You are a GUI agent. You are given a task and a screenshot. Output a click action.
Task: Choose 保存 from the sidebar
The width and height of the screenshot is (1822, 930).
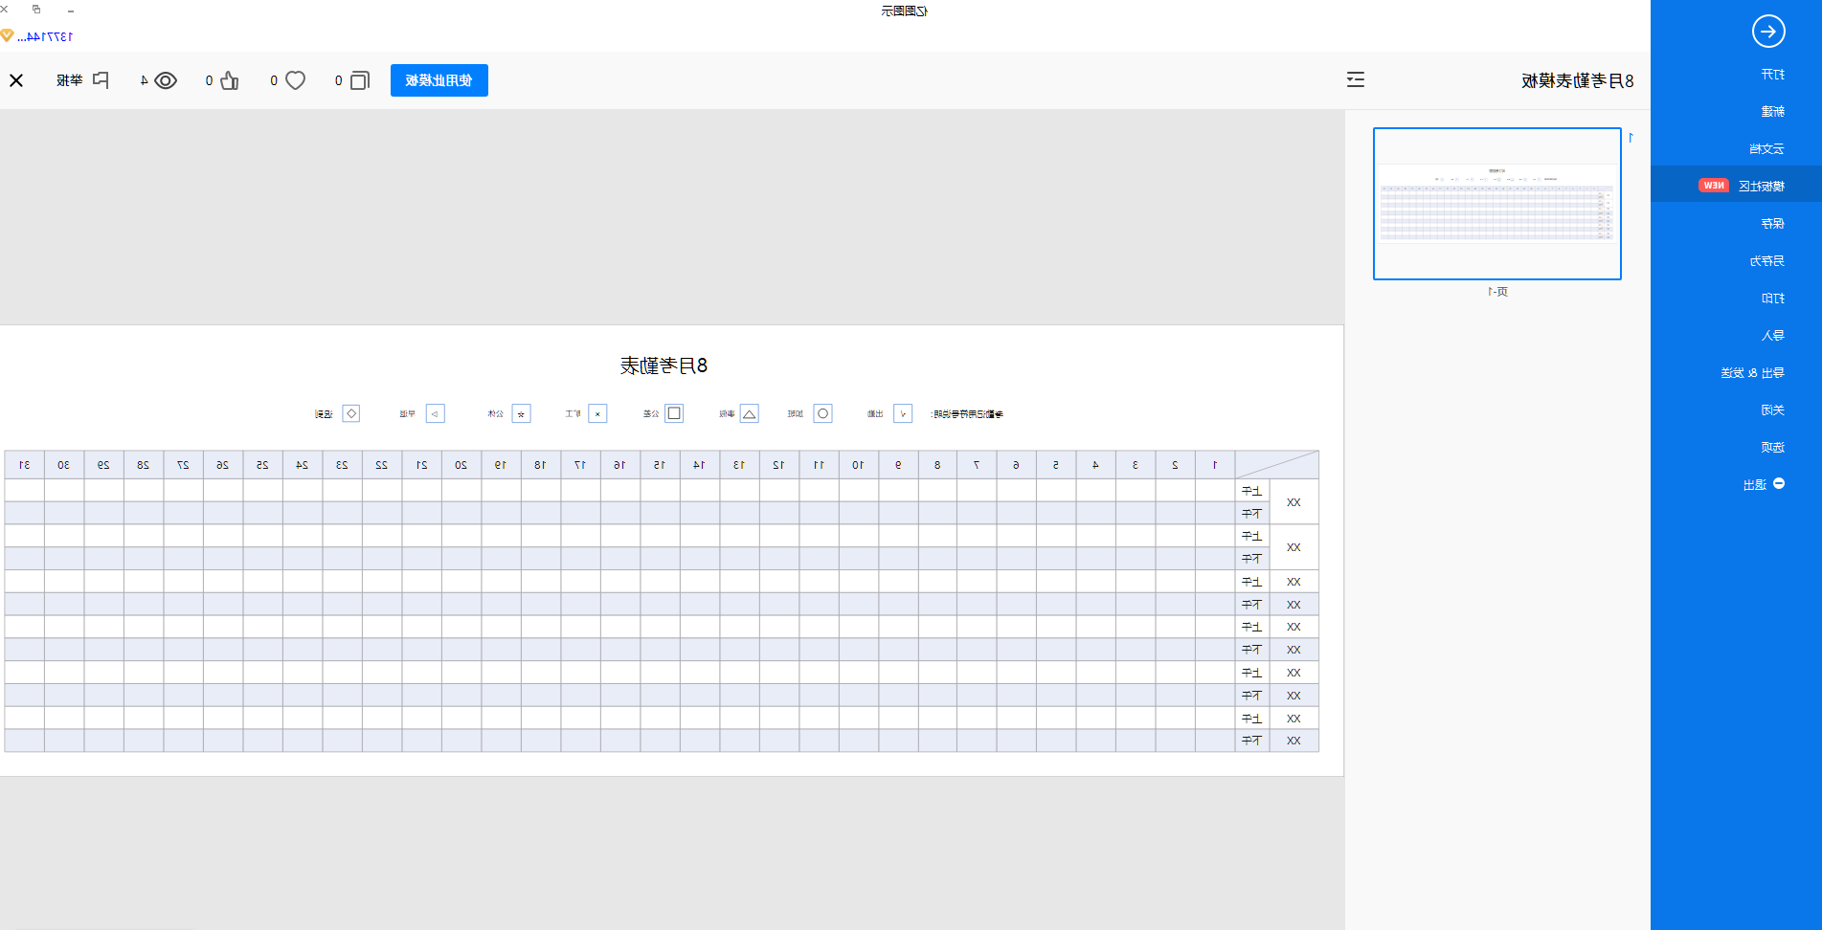click(x=1772, y=224)
